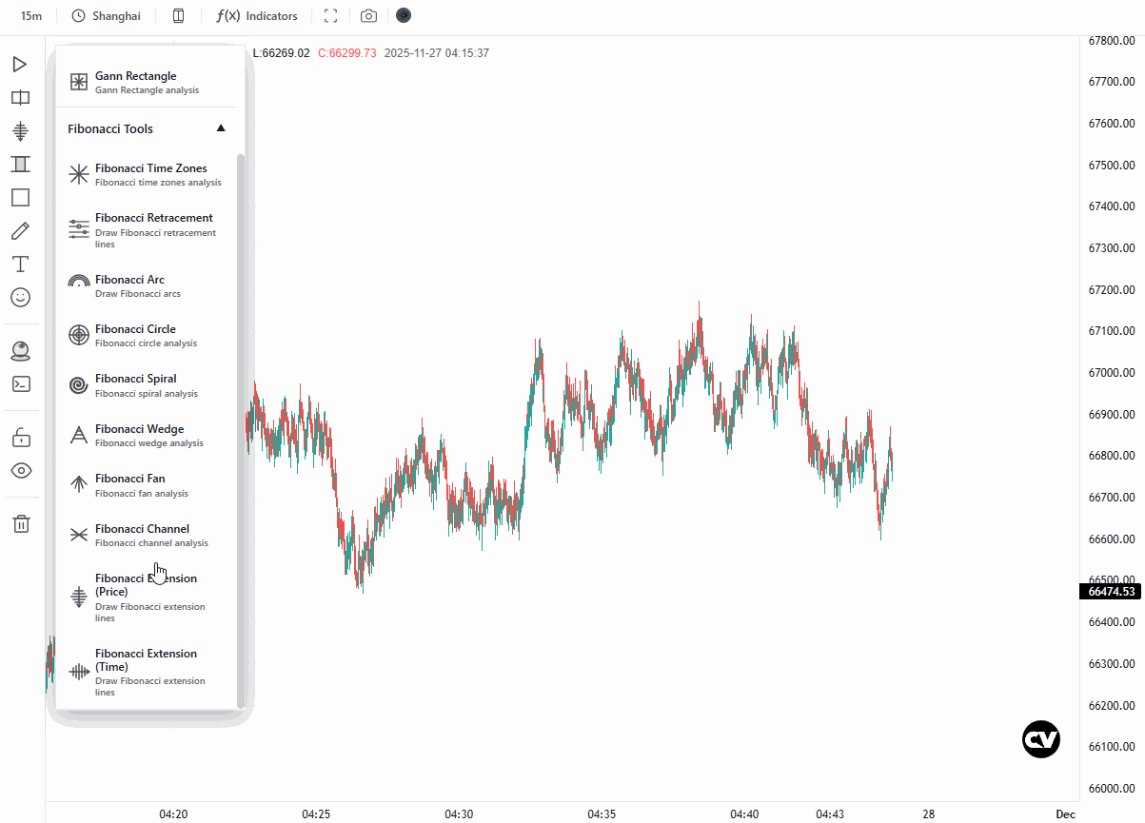
Task: Take a chart snapshot with camera icon
Action: point(368,16)
